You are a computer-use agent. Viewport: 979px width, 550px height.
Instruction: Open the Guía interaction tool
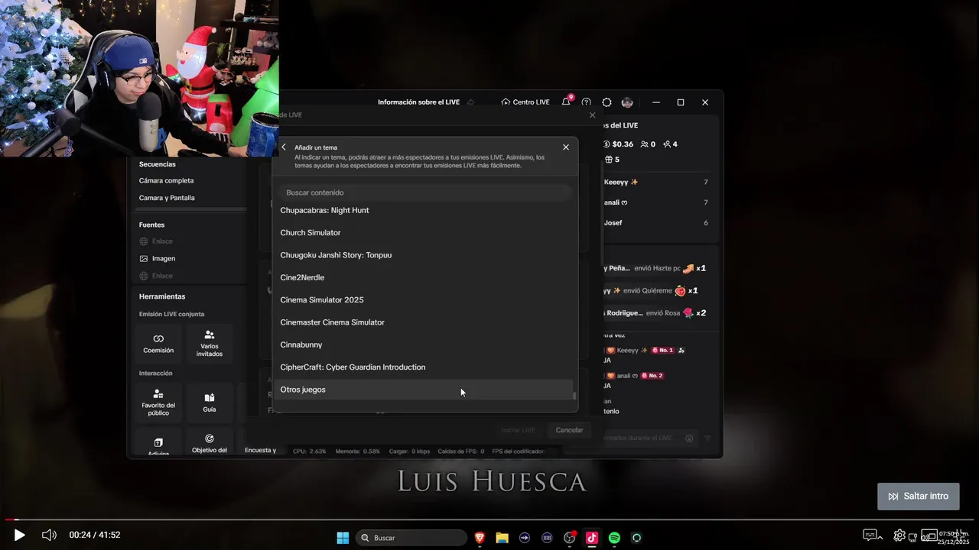210,403
